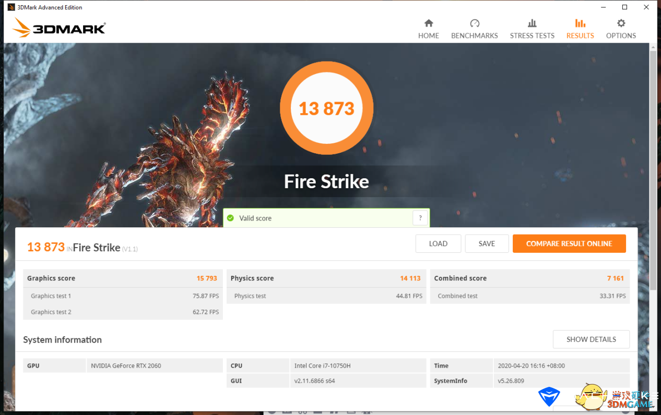This screenshot has height=415, width=661.
Task: Click NVIDIA GeForce RTX 2060 GPU value
Action: 126,366
